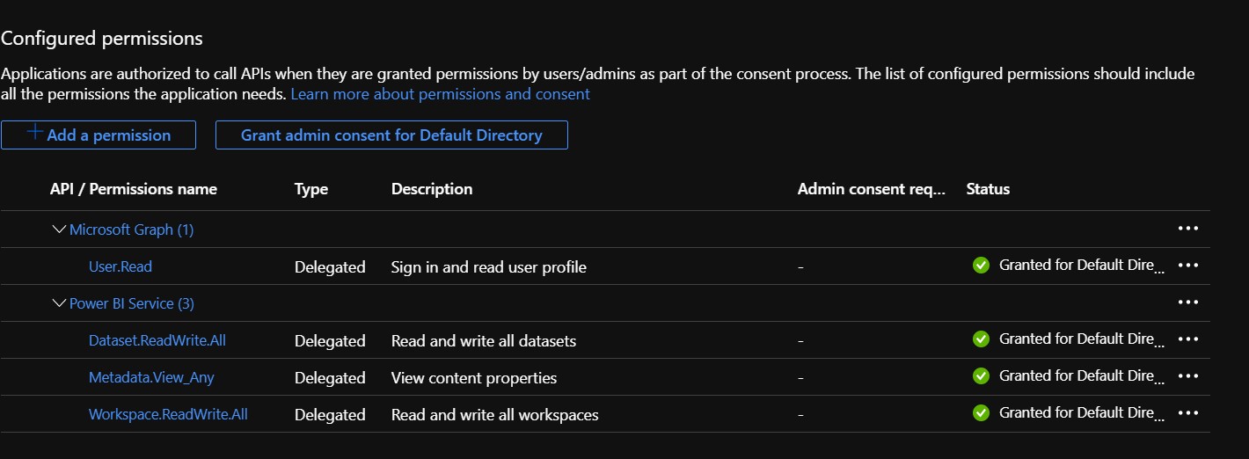Open more options for Microsoft Graph group

coord(1187,229)
